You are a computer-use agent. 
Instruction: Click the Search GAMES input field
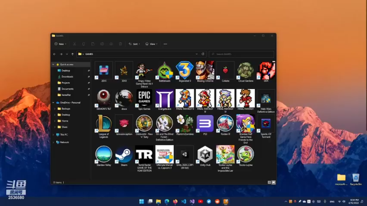click(241, 54)
